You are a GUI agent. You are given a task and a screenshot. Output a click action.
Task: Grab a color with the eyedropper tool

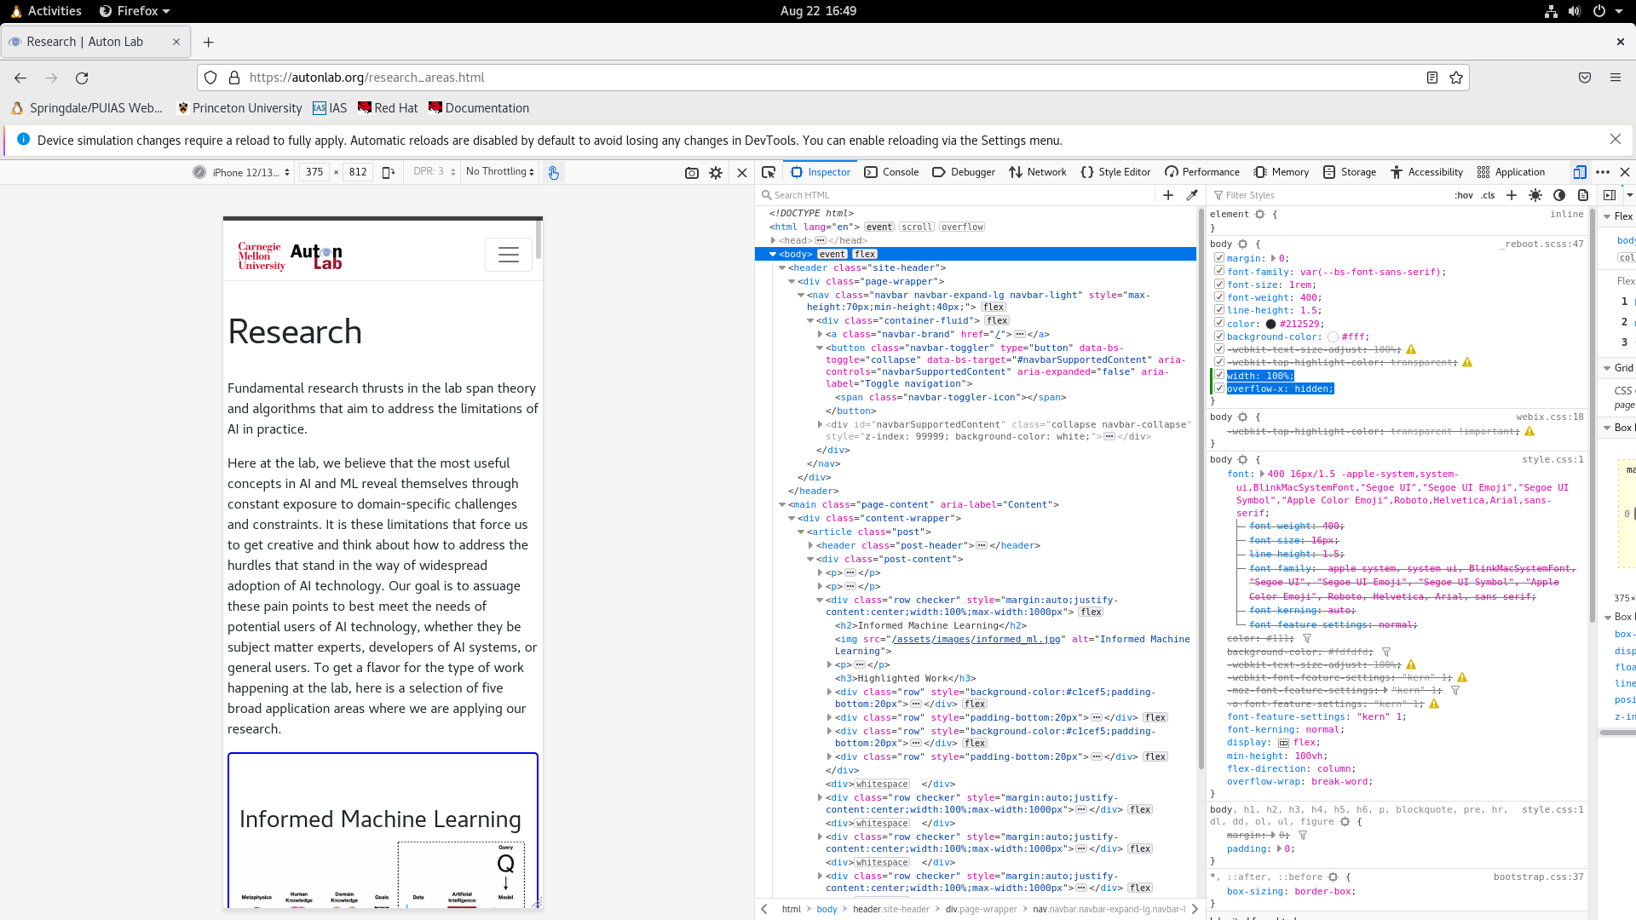(1192, 194)
